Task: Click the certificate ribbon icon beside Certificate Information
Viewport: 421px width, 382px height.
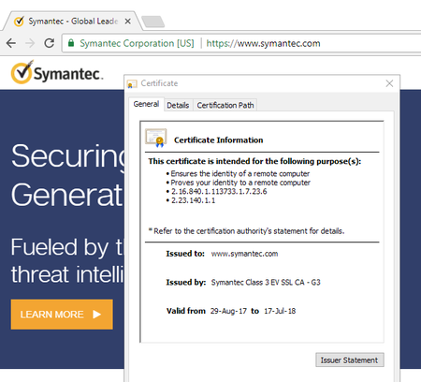Action: 156,138
